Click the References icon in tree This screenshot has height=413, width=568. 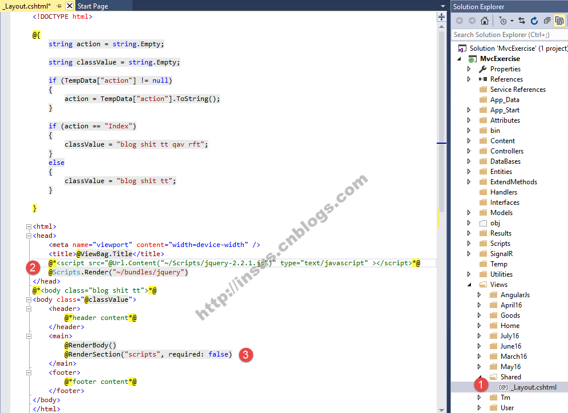[483, 79]
